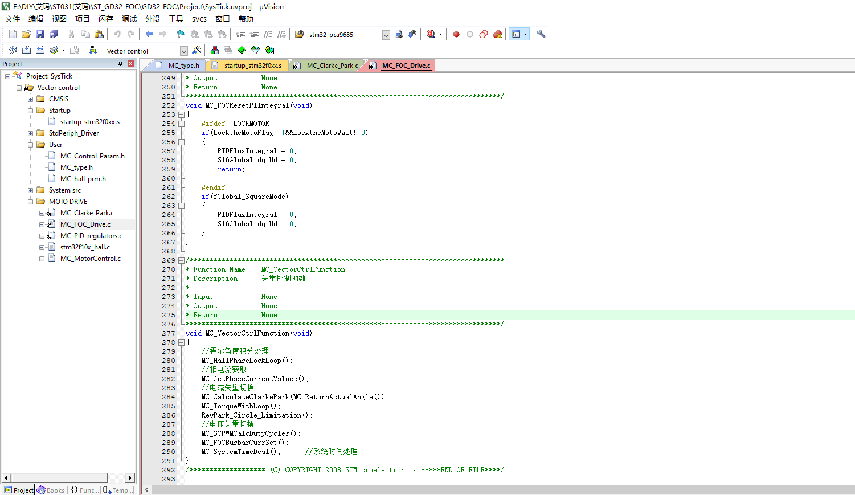Click the green Manage Run-Time Environment icon
Image resolution: width=855 pixels, height=495 pixels.
(242, 50)
